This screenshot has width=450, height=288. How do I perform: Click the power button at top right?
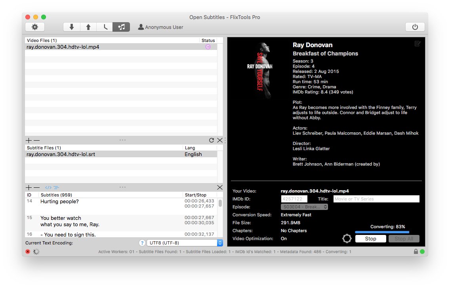pos(415,27)
